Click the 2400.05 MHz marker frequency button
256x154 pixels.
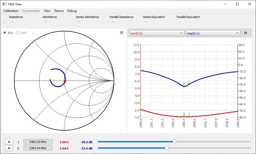click(x=38, y=142)
